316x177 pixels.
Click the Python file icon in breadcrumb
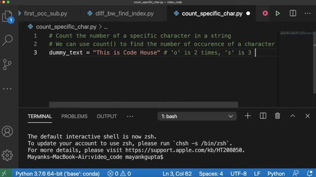(x=31, y=27)
